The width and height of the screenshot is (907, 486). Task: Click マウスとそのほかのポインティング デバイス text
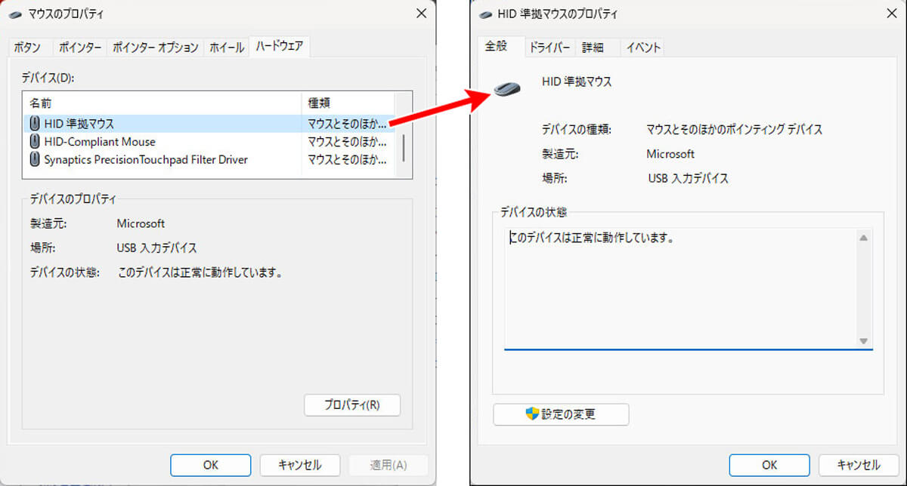click(735, 130)
